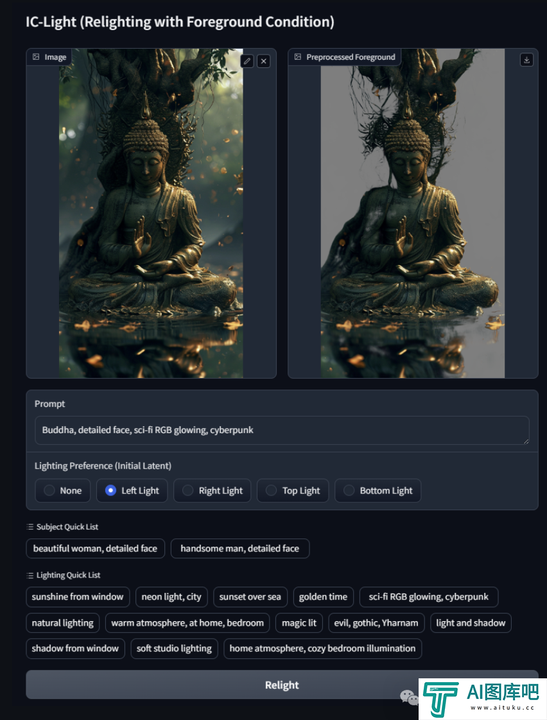Download the Preprocessed Foreground image
This screenshot has width=547, height=720.
527,60
